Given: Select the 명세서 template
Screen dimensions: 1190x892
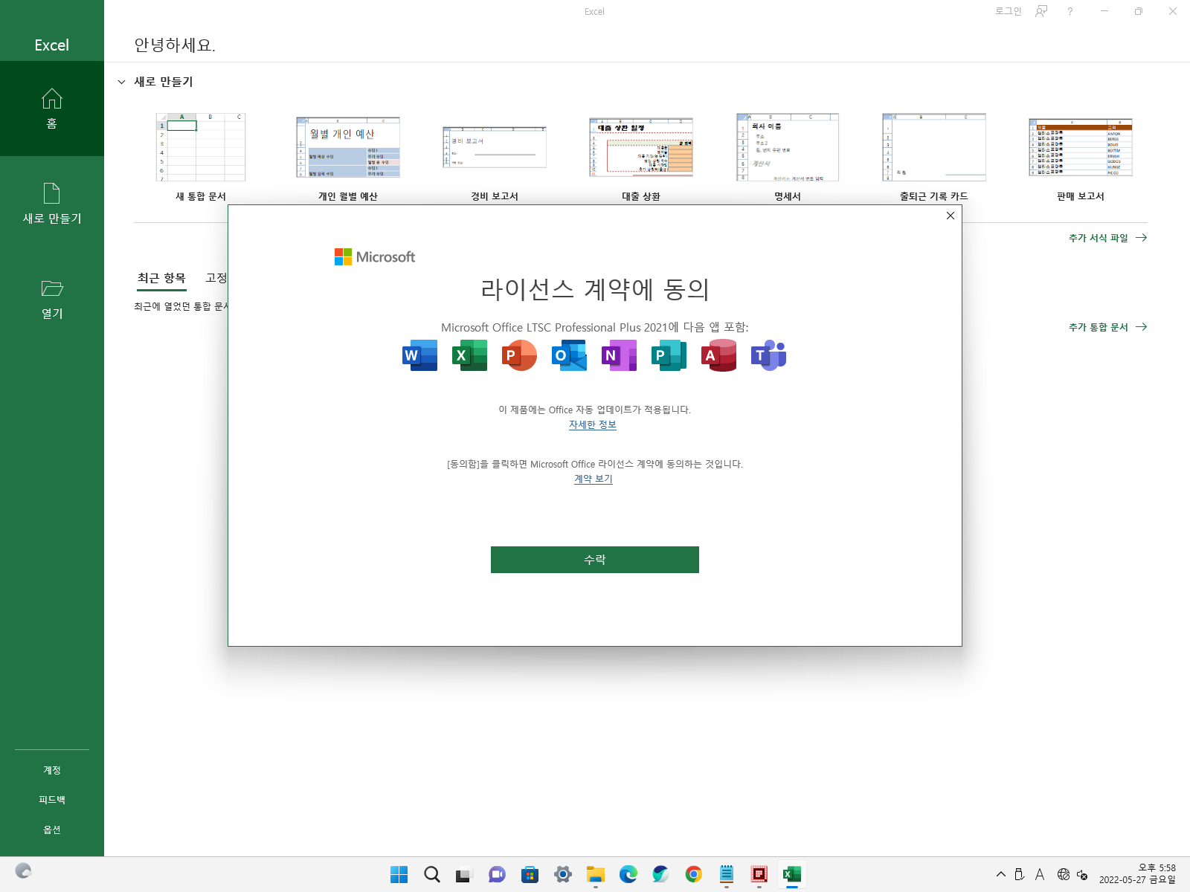Looking at the screenshot, I should [788, 157].
